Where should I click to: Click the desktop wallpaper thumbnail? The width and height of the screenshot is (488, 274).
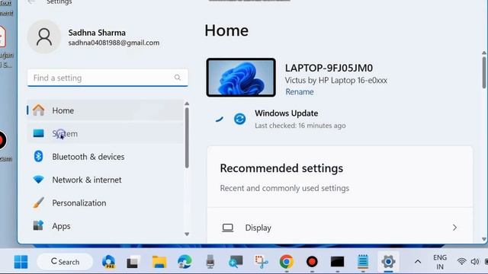pyautogui.click(x=241, y=78)
